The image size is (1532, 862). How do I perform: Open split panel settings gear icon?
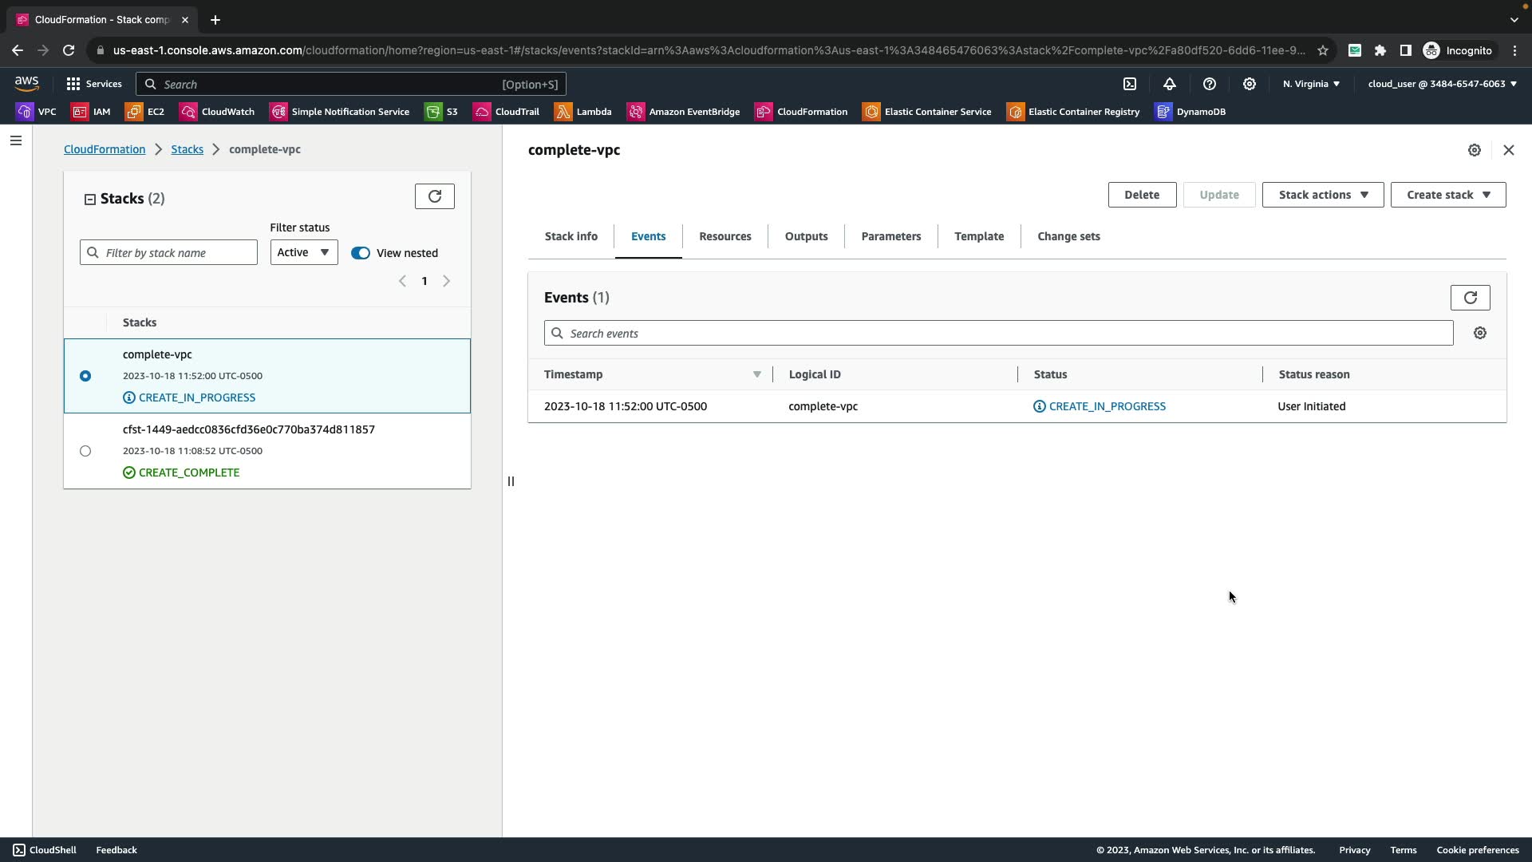click(1475, 150)
